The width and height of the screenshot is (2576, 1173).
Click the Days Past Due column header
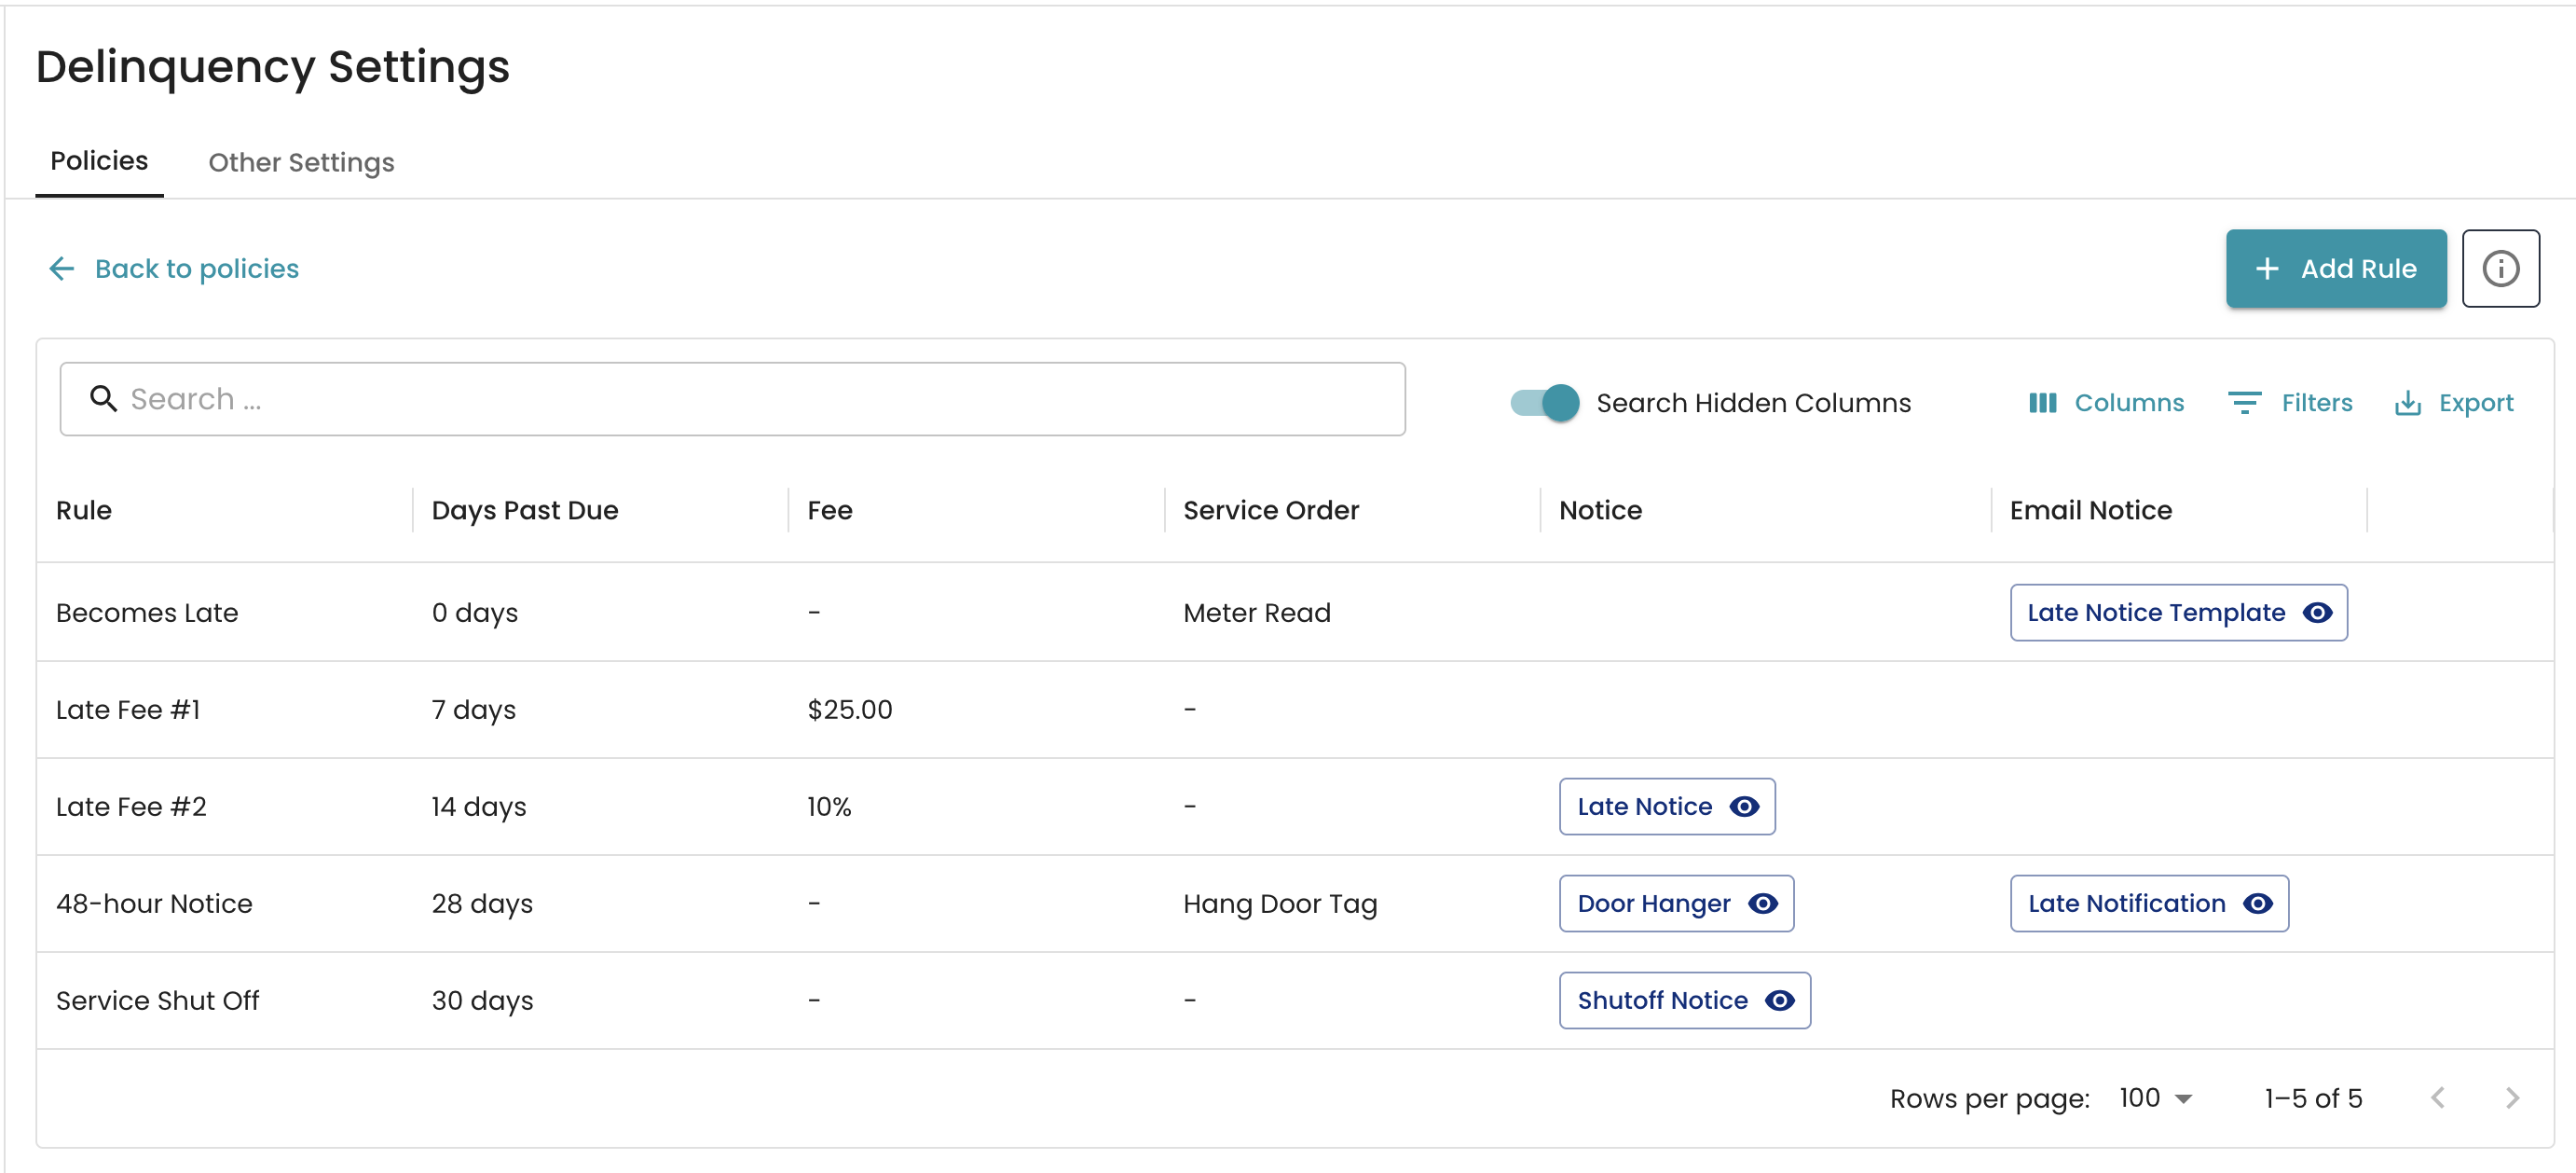click(x=524, y=510)
